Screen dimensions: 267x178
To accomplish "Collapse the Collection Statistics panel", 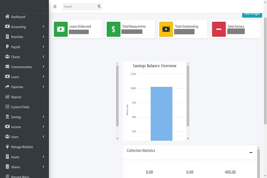I will coord(251,152).
